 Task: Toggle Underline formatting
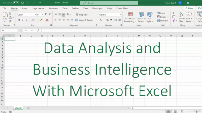pos(27,20)
